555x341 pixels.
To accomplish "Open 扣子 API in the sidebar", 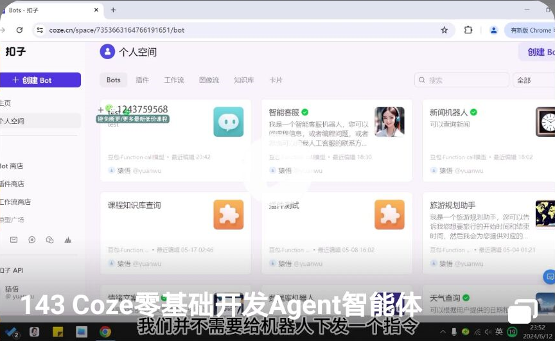I will 13,270.
